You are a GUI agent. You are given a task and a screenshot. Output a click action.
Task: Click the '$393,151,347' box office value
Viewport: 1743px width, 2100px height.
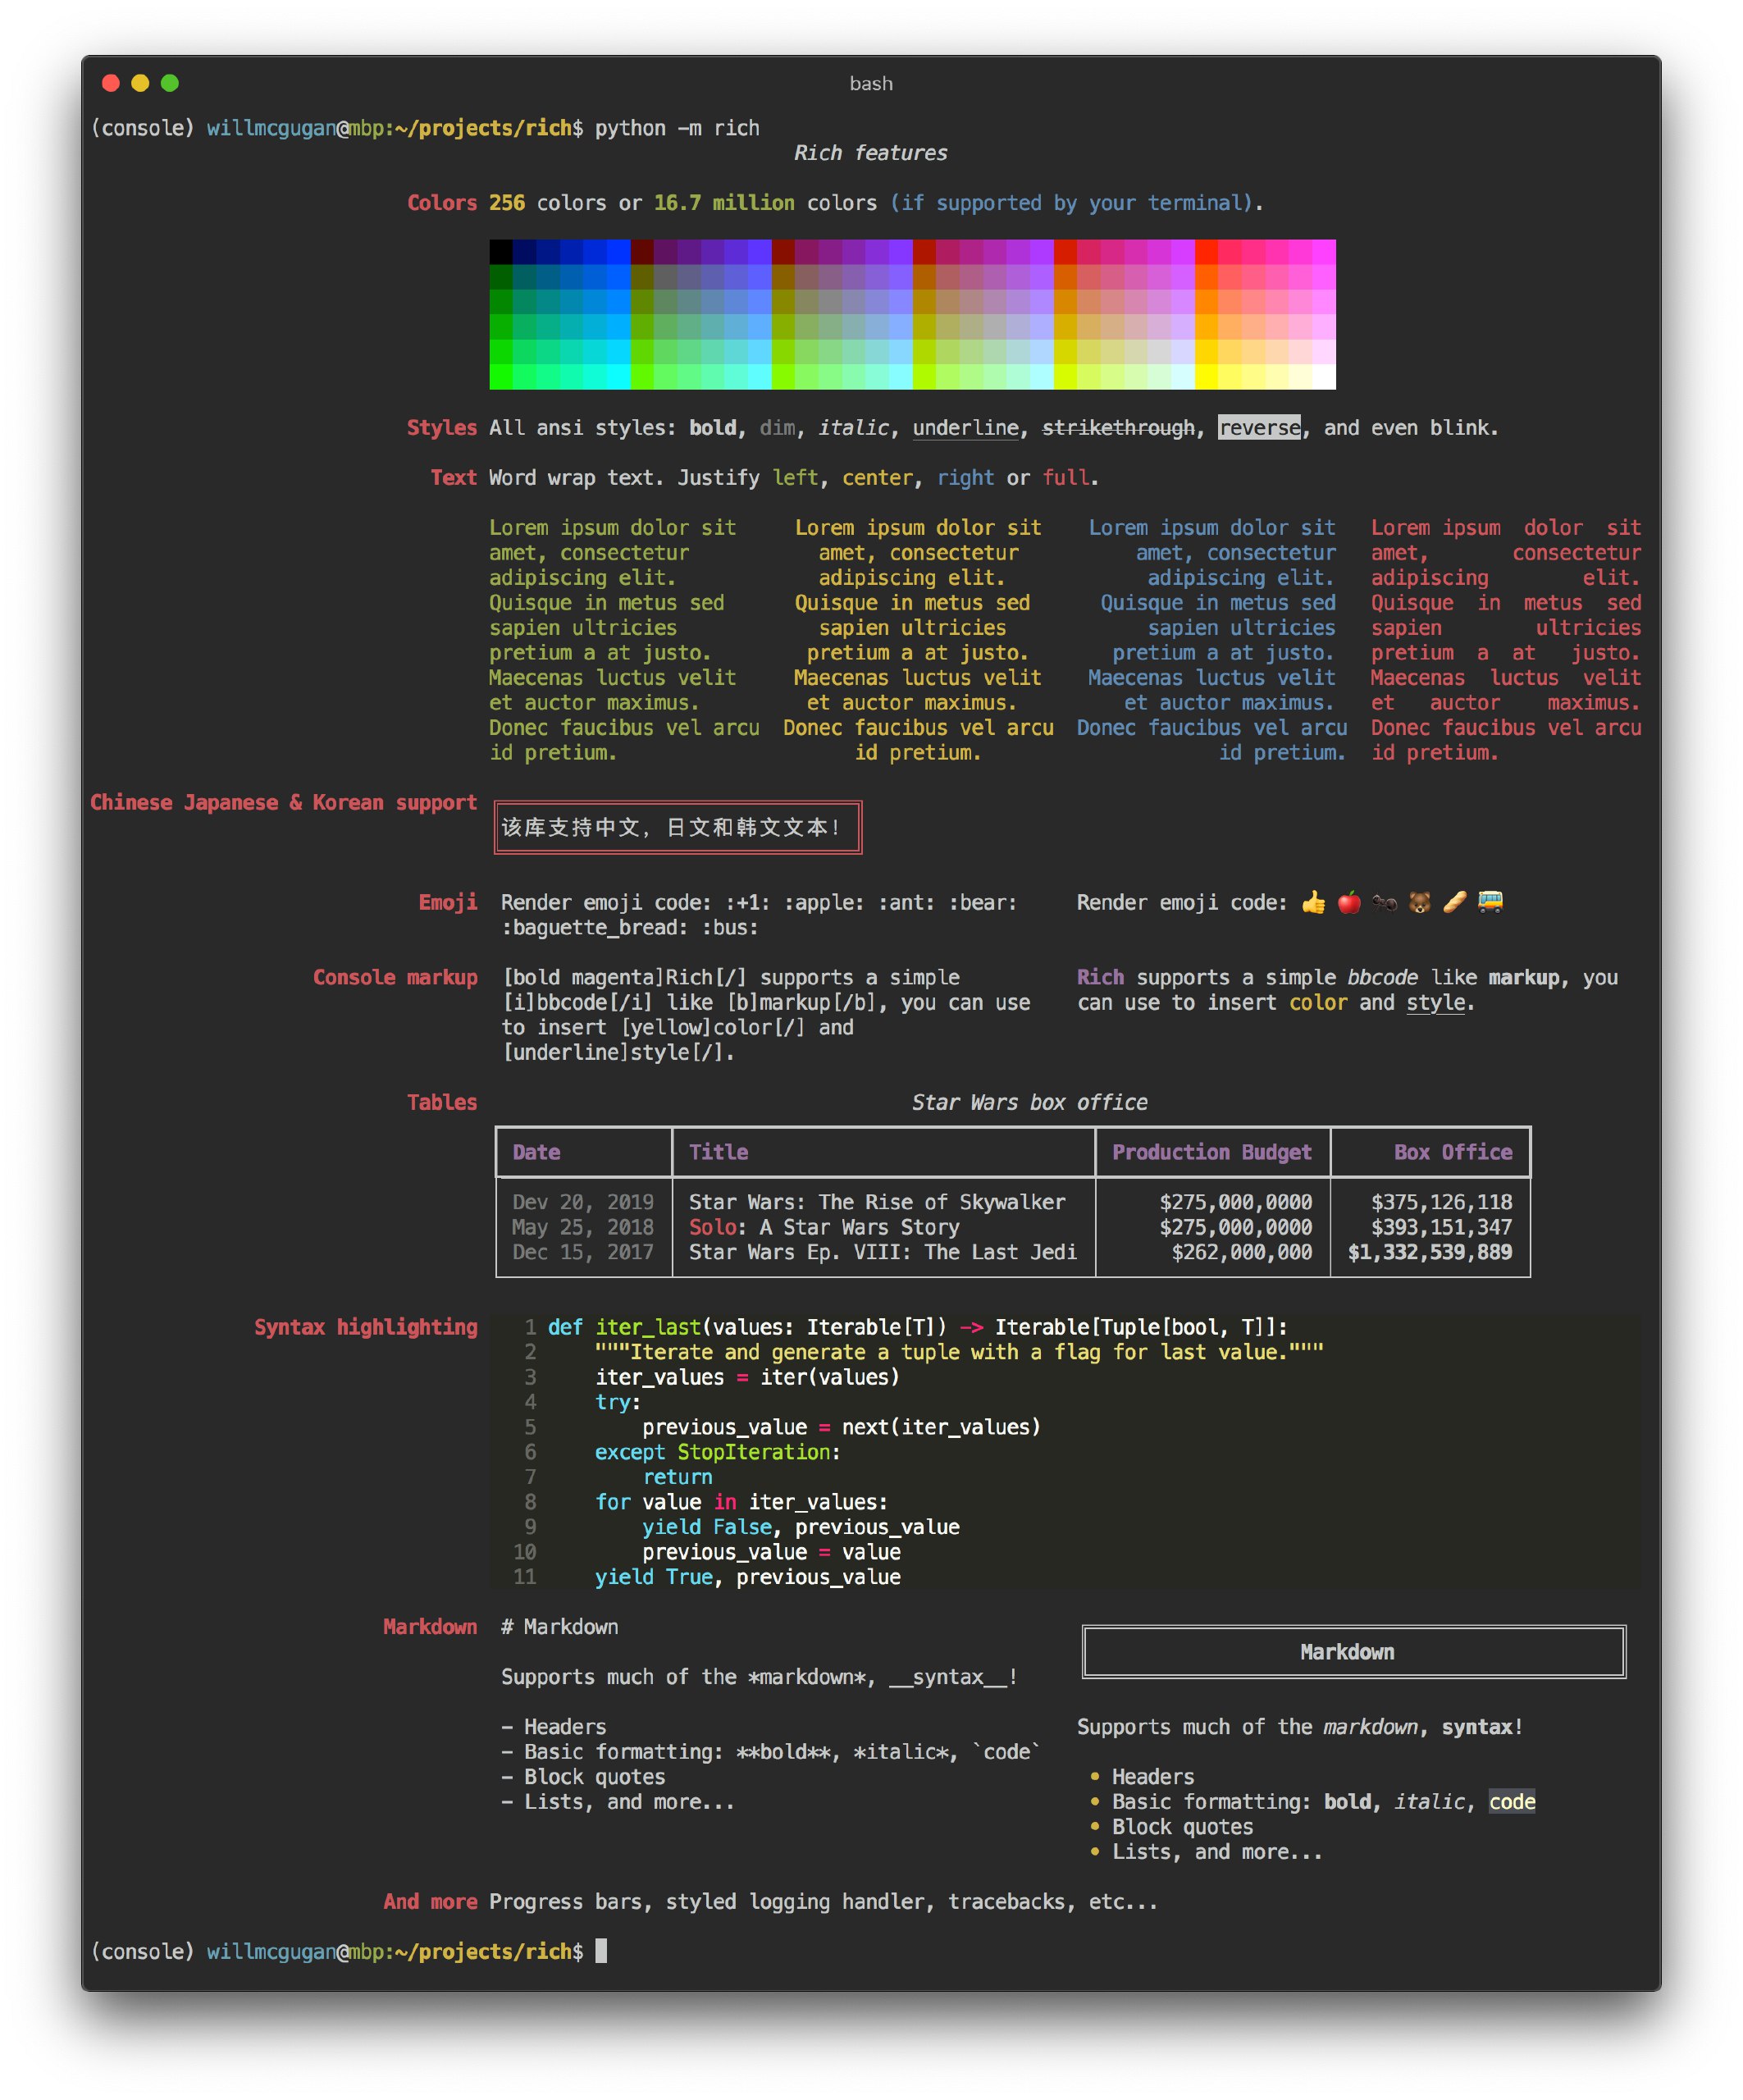coord(1442,1228)
